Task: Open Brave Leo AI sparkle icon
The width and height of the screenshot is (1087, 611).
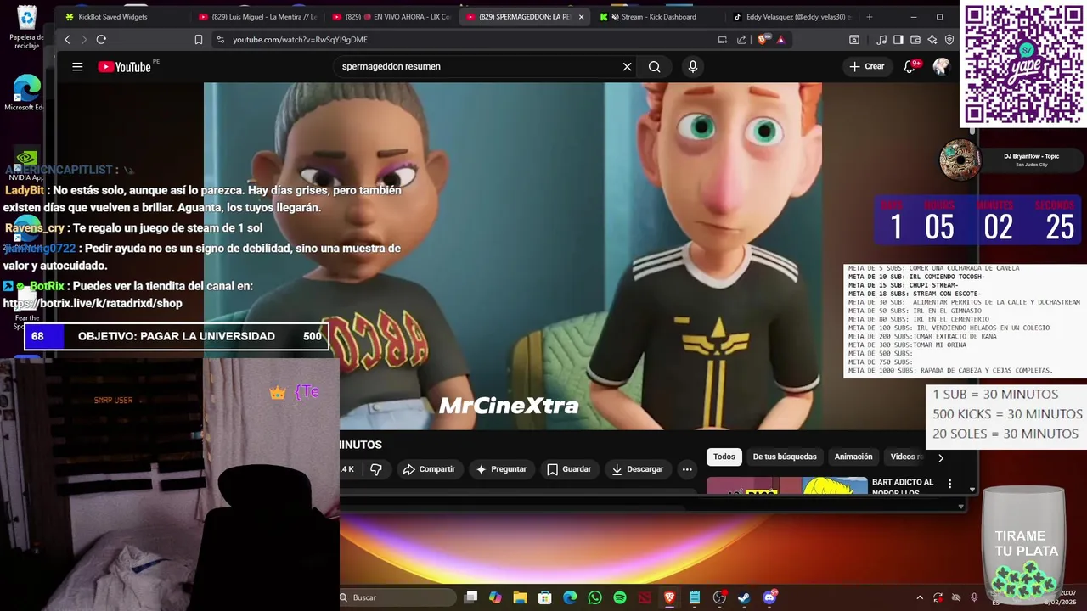Action: click(x=932, y=40)
